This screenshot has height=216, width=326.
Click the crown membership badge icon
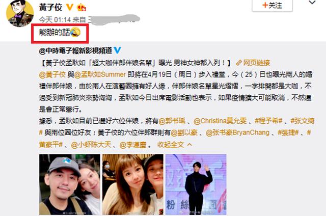(81, 8)
